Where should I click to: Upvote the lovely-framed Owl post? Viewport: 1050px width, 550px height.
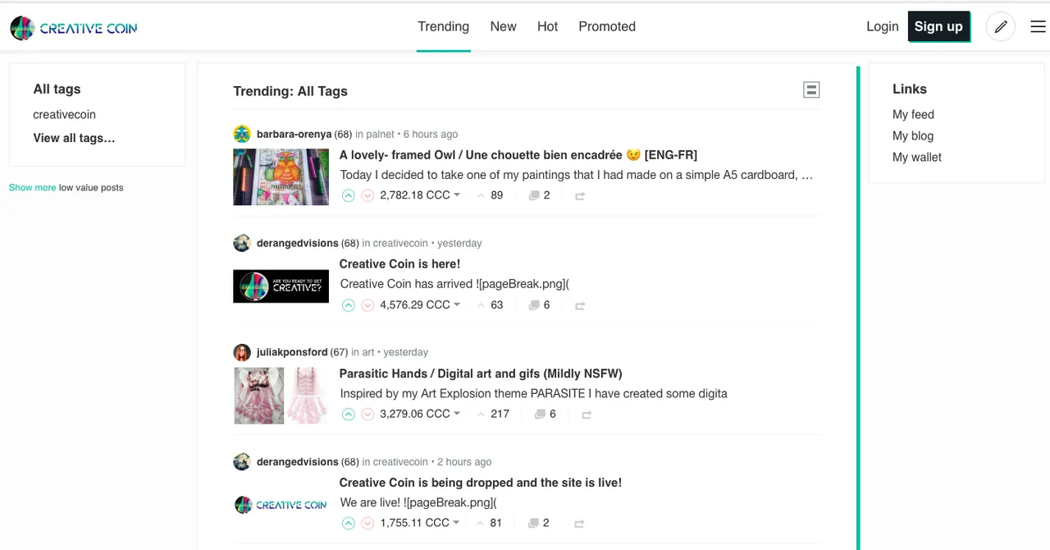[x=348, y=195]
